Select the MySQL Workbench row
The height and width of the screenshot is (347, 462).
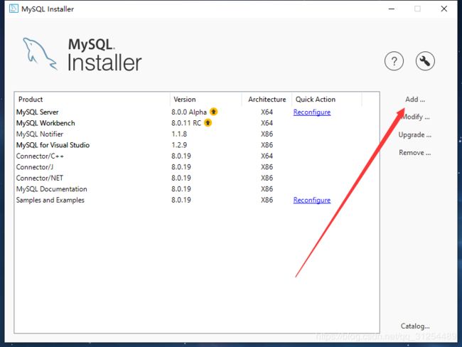[196, 123]
